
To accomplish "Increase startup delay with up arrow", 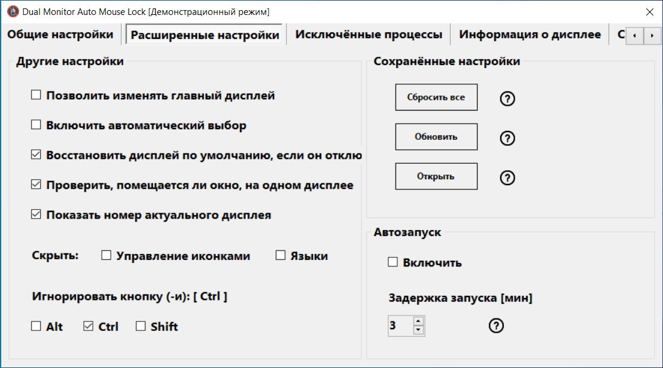I will click(418, 321).
